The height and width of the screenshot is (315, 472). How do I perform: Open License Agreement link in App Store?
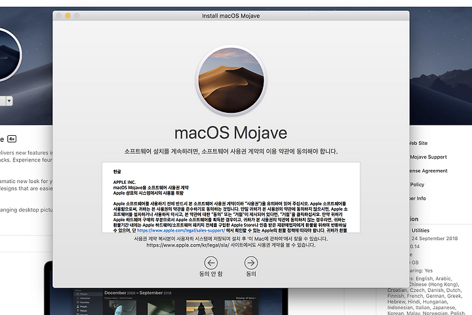coord(428,171)
